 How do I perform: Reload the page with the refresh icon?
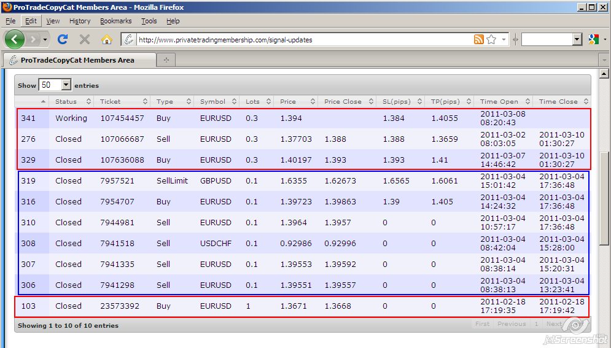coord(63,39)
